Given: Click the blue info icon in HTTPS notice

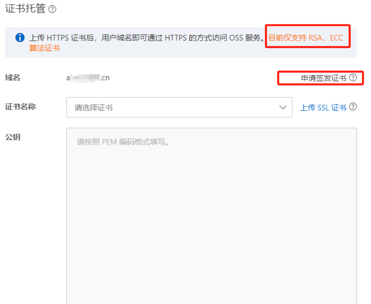Looking at the screenshot, I should [x=20, y=38].
